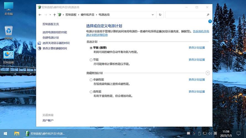This screenshot has width=246, height=138.
Task: Click the refresh button beside the address bar
Action: (160, 15)
